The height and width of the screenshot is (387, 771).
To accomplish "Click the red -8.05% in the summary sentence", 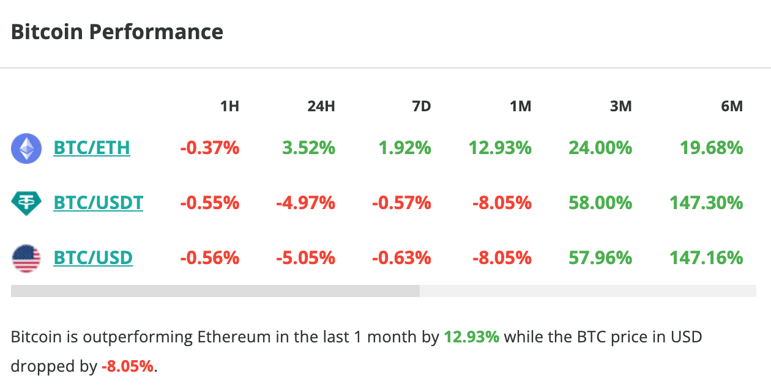I will [x=128, y=366].
